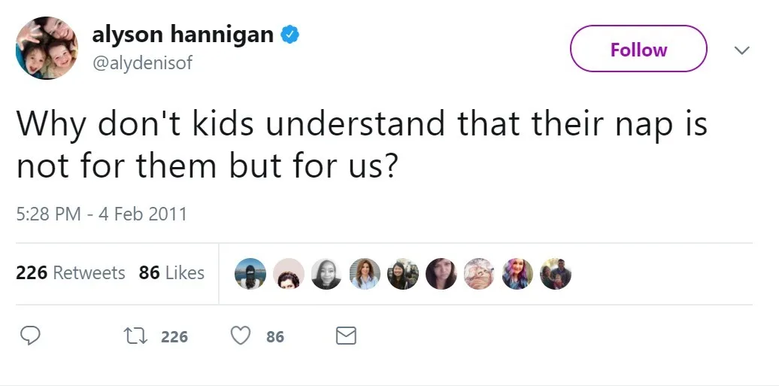Click the reply speech bubble icon
Viewport: 779px width, 386px height.
[30, 336]
